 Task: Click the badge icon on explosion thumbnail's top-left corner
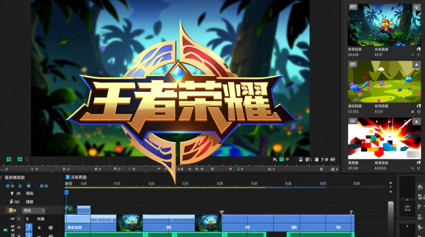point(353,121)
